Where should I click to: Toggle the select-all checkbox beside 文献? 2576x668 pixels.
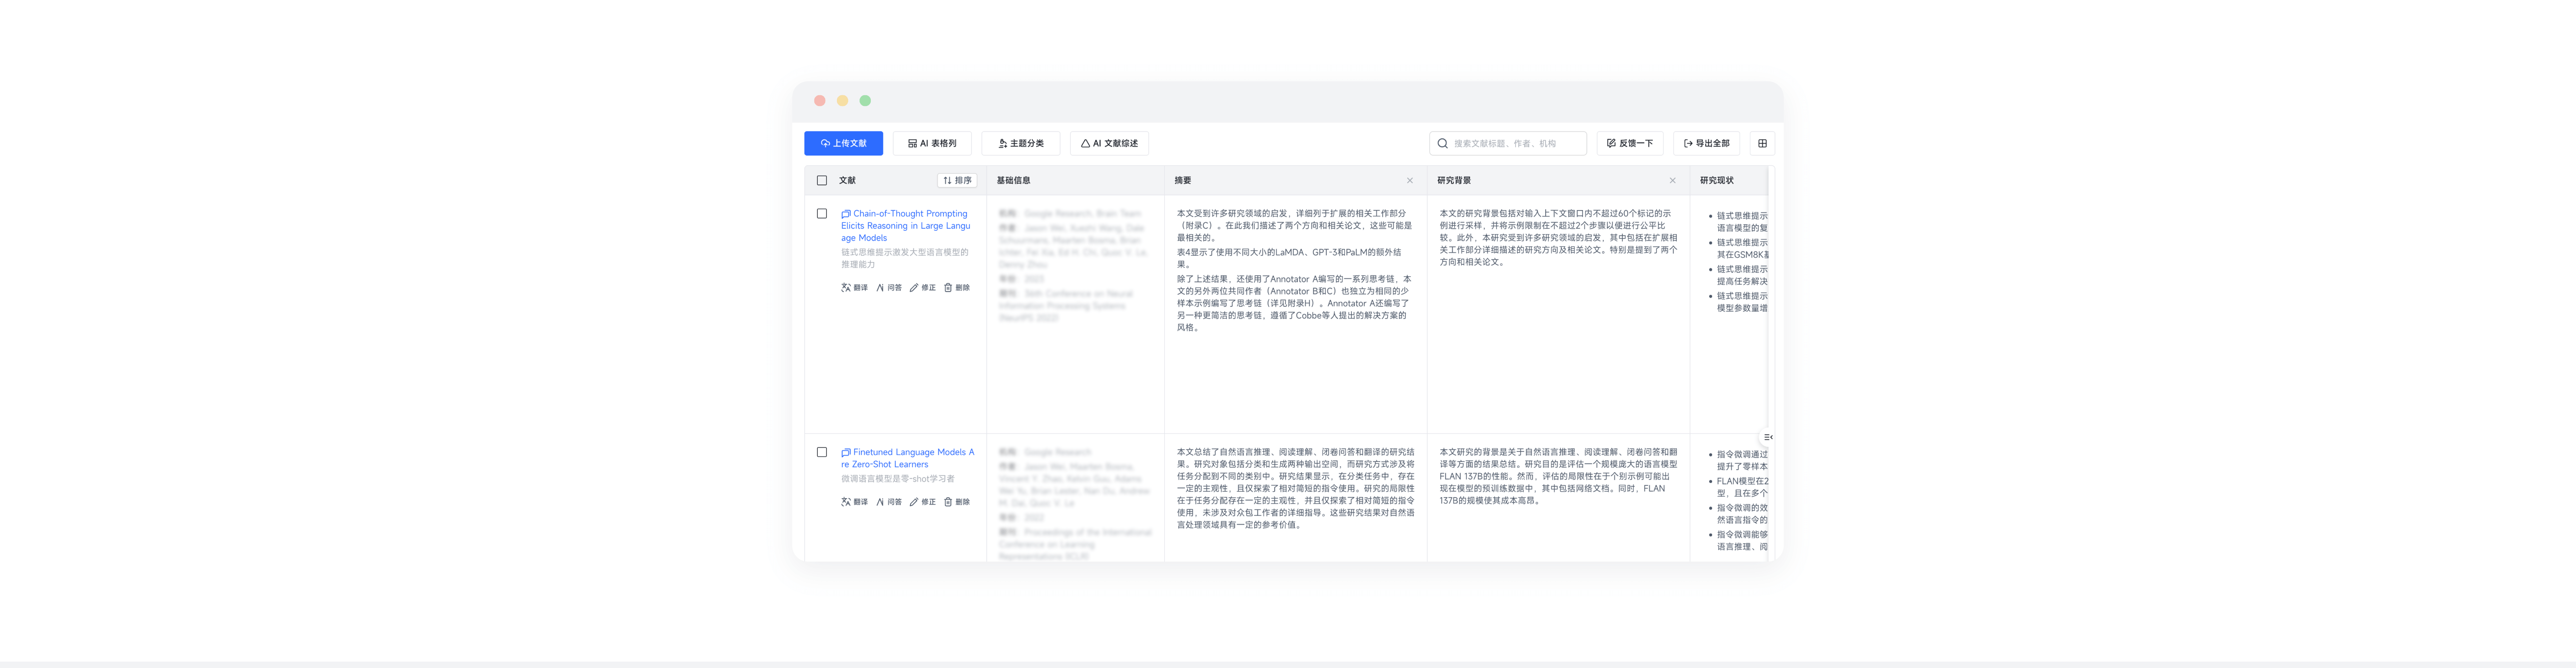click(822, 181)
